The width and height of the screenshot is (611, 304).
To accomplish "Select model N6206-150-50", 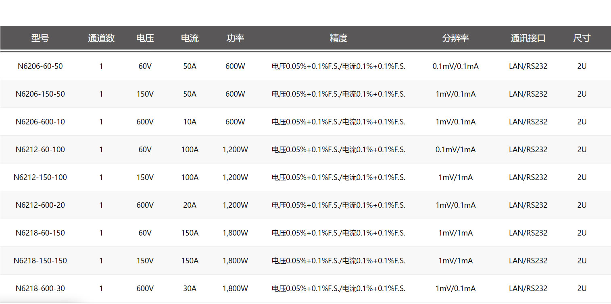I will pyautogui.click(x=40, y=94).
